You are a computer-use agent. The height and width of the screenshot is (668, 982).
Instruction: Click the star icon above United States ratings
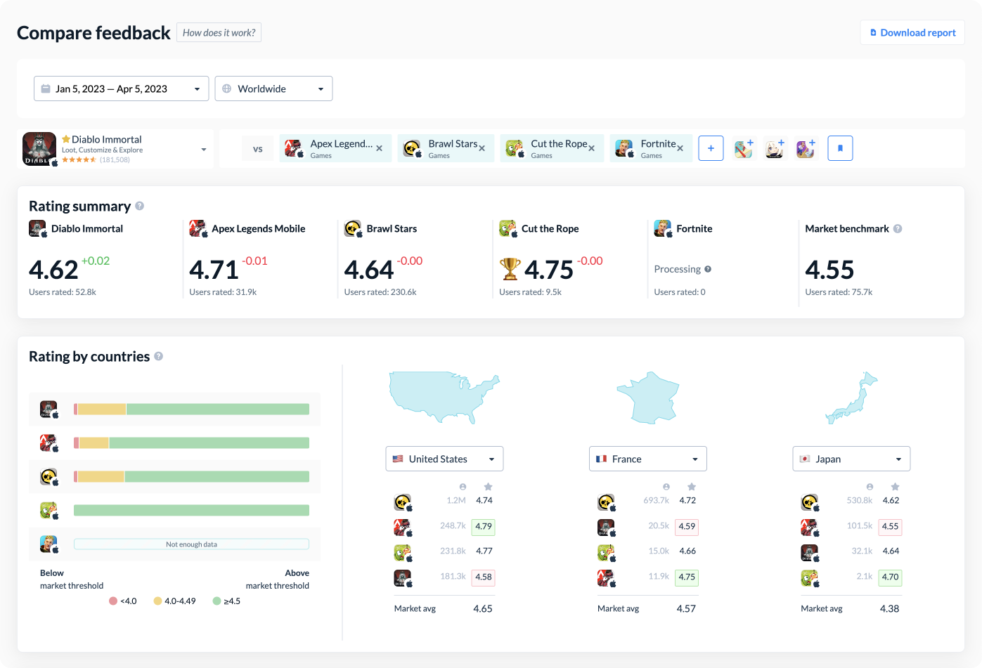tap(488, 486)
